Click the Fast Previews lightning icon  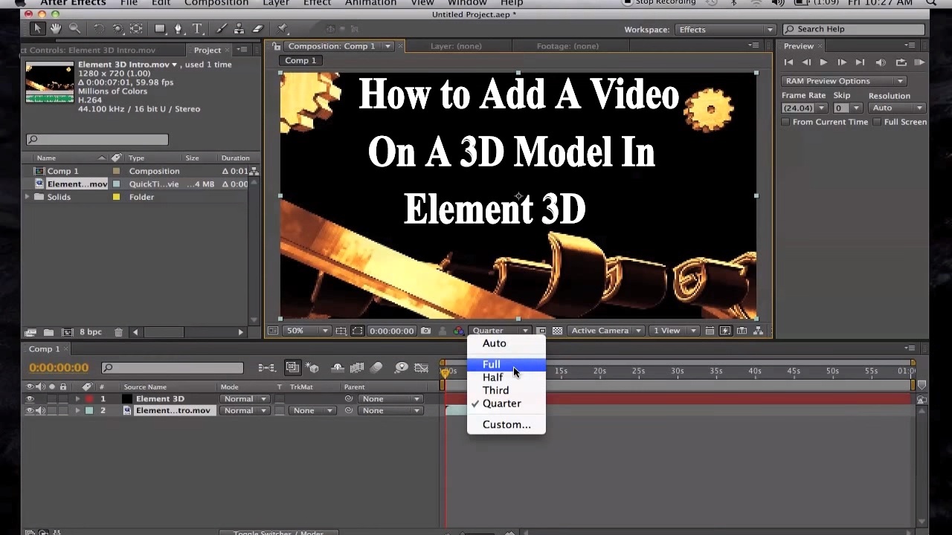(x=725, y=331)
